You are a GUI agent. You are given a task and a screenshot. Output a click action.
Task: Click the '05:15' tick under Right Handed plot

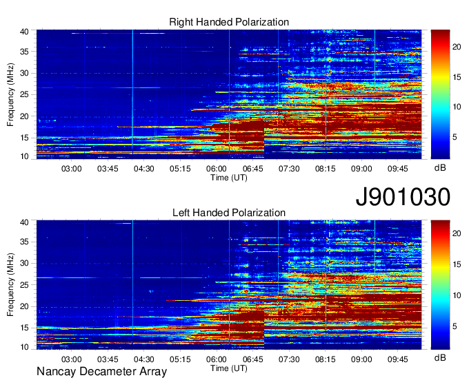[180, 169]
